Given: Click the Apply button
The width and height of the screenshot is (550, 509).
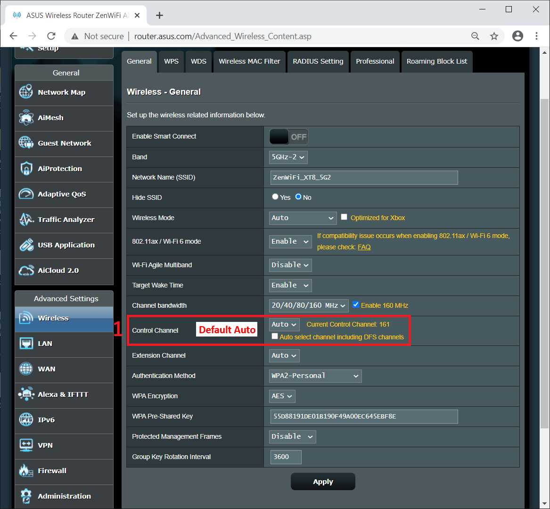Looking at the screenshot, I should tap(323, 482).
